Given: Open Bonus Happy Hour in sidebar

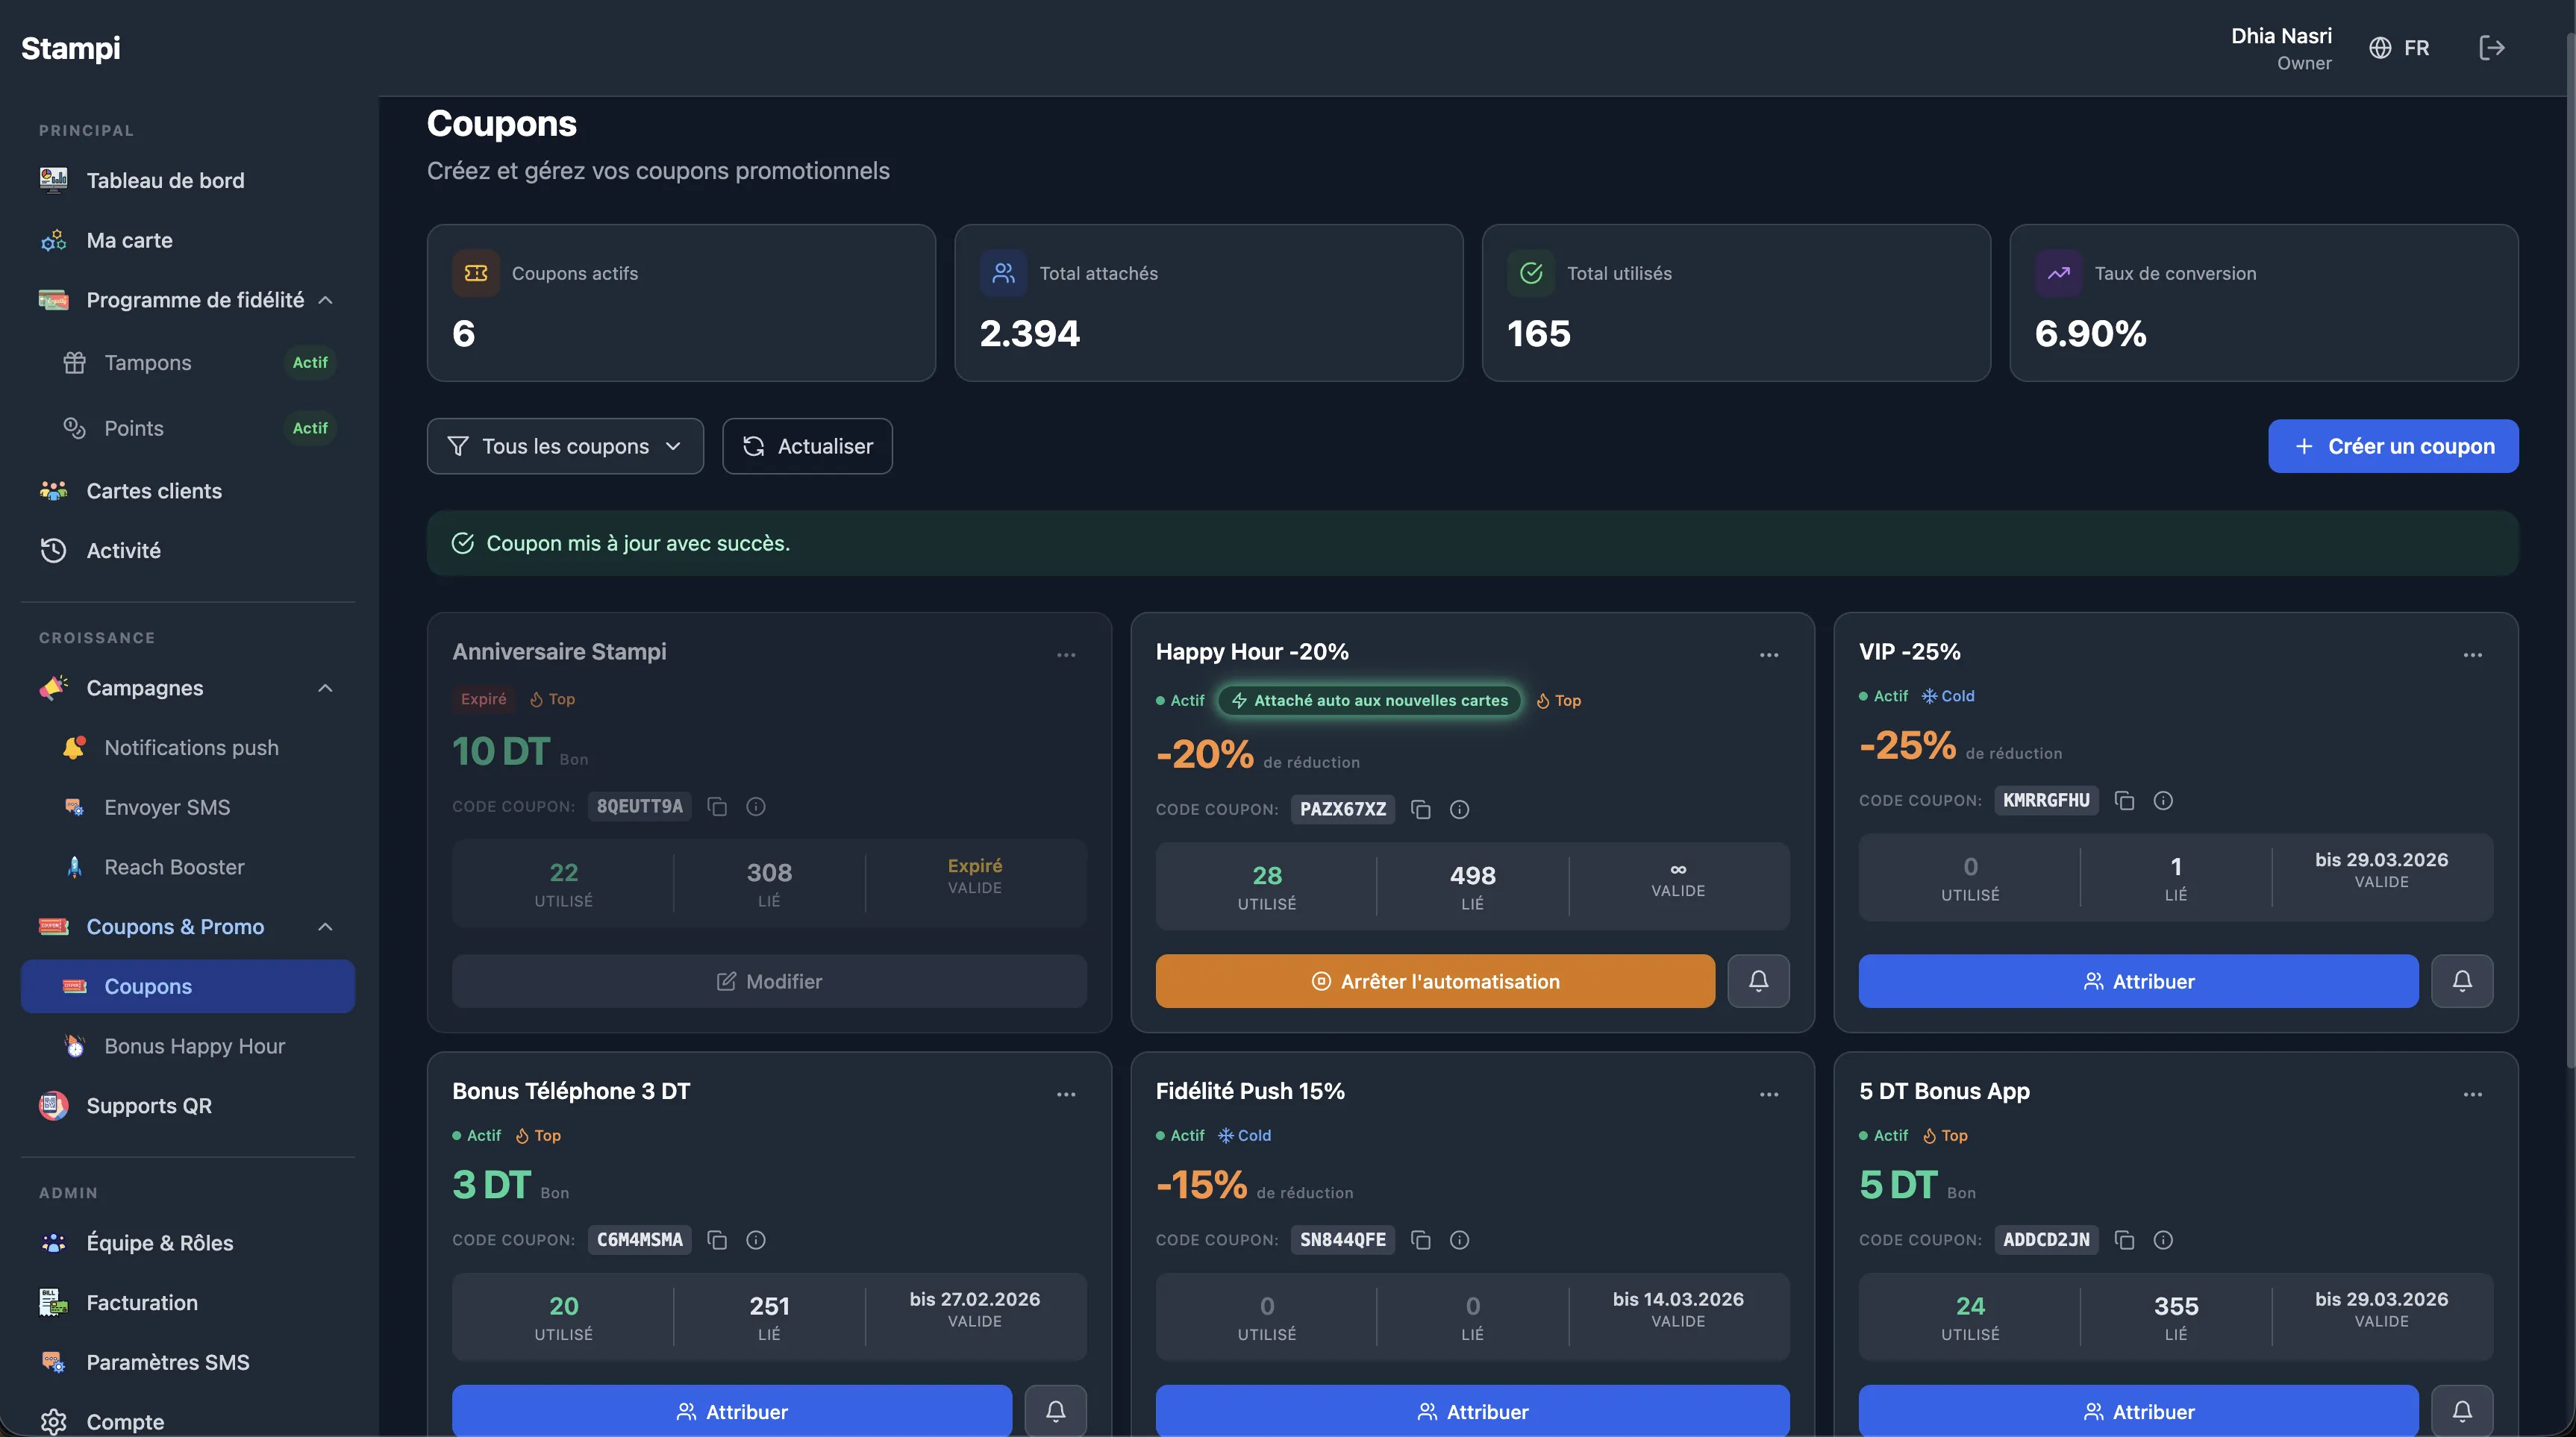Looking at the screenshot, I should click(x=194, y=1046).
